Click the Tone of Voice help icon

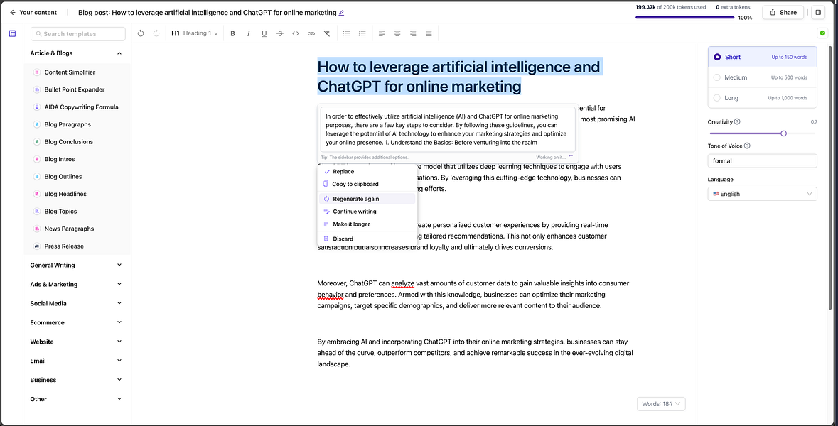(747, 146)
